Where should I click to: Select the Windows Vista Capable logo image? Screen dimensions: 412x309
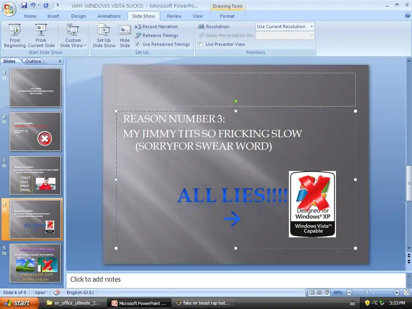(312, 204)
